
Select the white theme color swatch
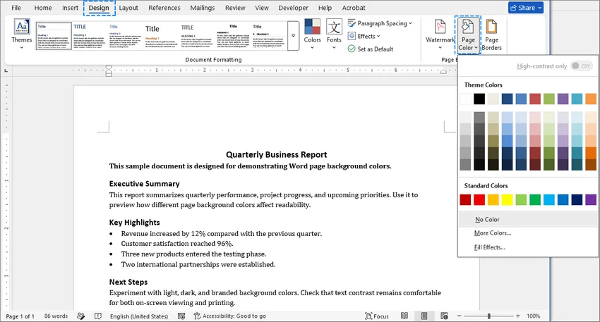tap(465, 99)
